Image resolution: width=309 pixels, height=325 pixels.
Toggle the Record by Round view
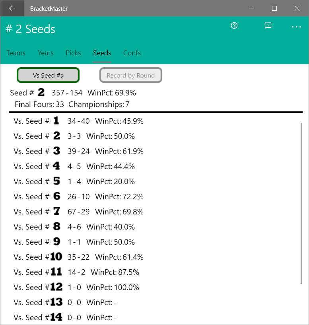[130, 75]
